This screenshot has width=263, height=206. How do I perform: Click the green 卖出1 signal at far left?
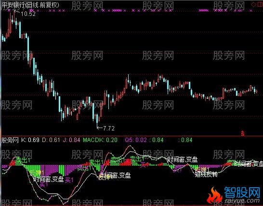[x=23, y=160]
